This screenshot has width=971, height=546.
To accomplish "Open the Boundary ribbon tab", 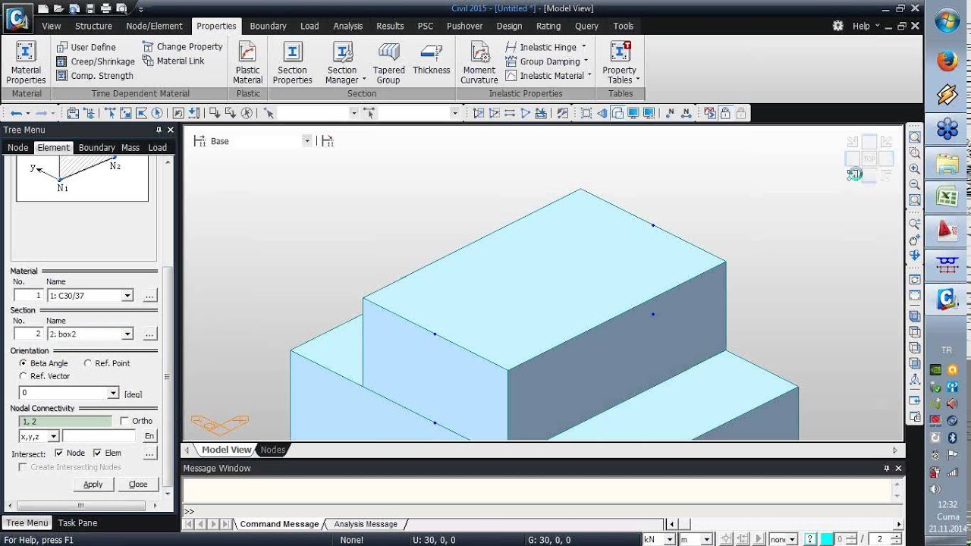I will (x=268, y=26).
